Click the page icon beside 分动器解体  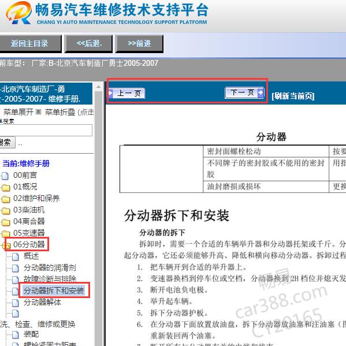(16, 303)
